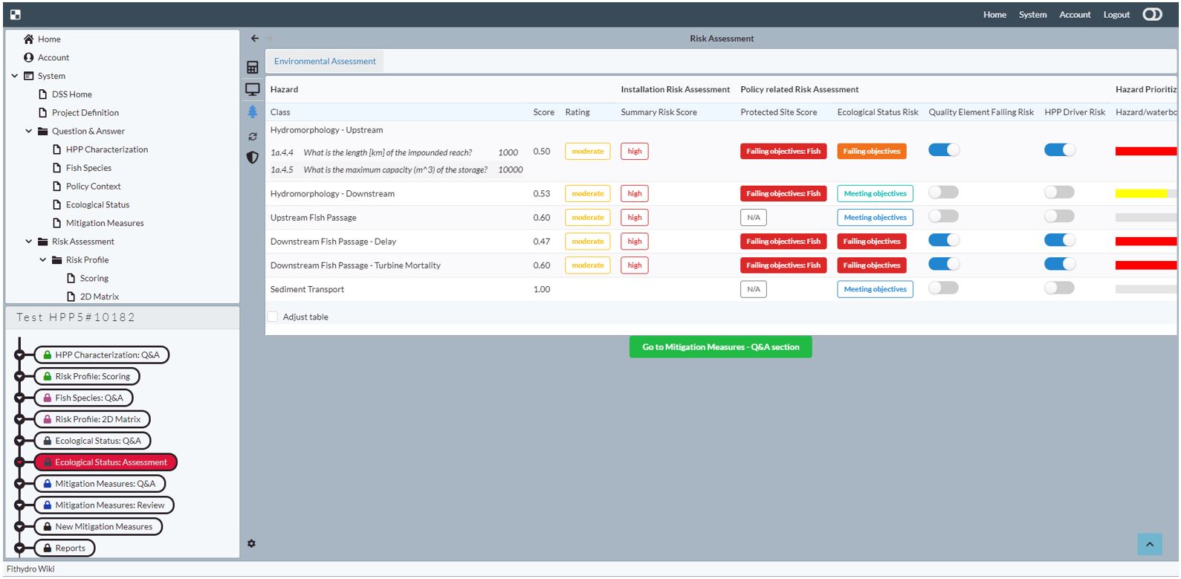Turn off Quality Element Failing Risk for Hydromorphology Upstream
Image resolution: width=1181 pixels, height=579 pixels.
click(x=943, y=151)
